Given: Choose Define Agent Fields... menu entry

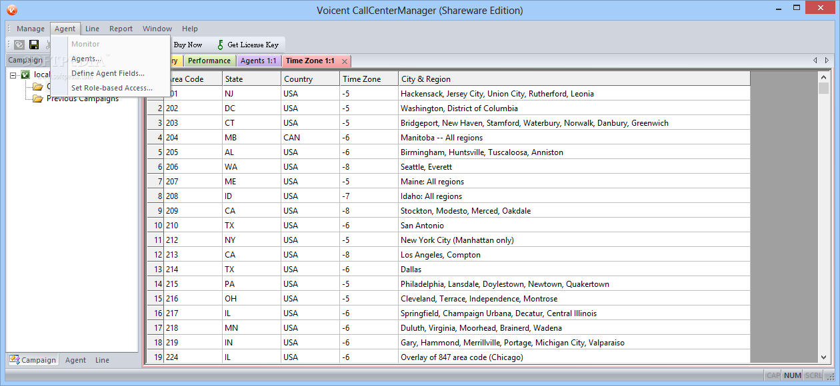Looking at the screenshot, I should click(x=111, y=73).
